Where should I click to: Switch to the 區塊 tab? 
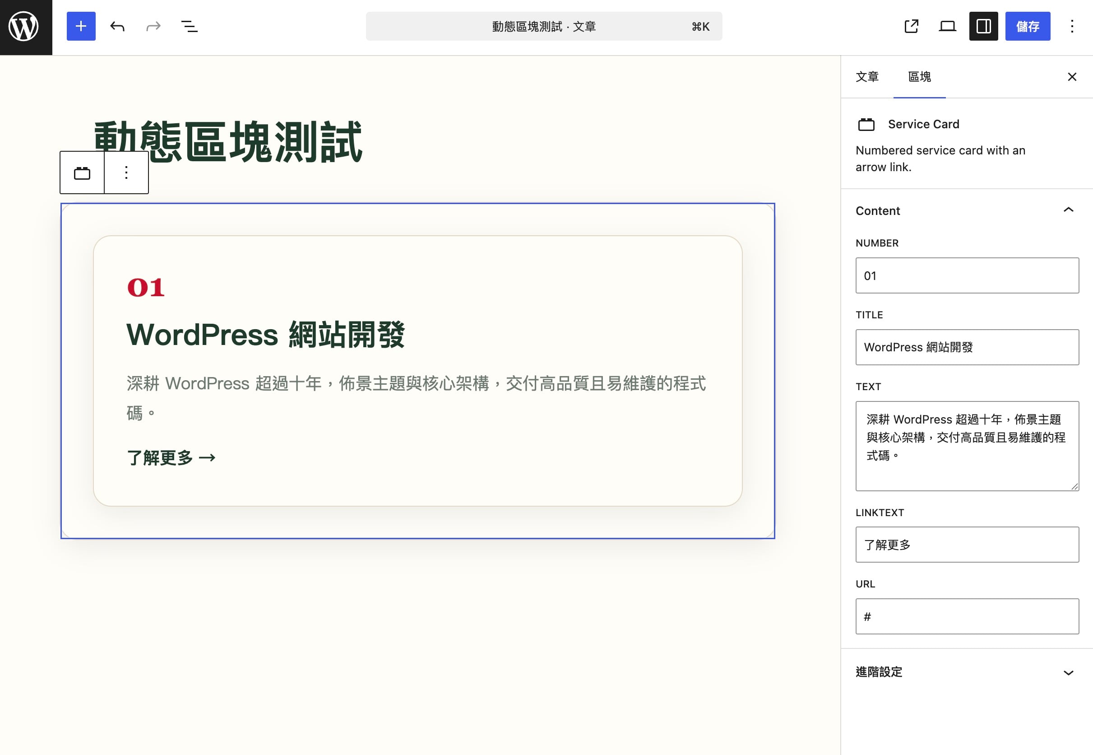pos(920,77)
